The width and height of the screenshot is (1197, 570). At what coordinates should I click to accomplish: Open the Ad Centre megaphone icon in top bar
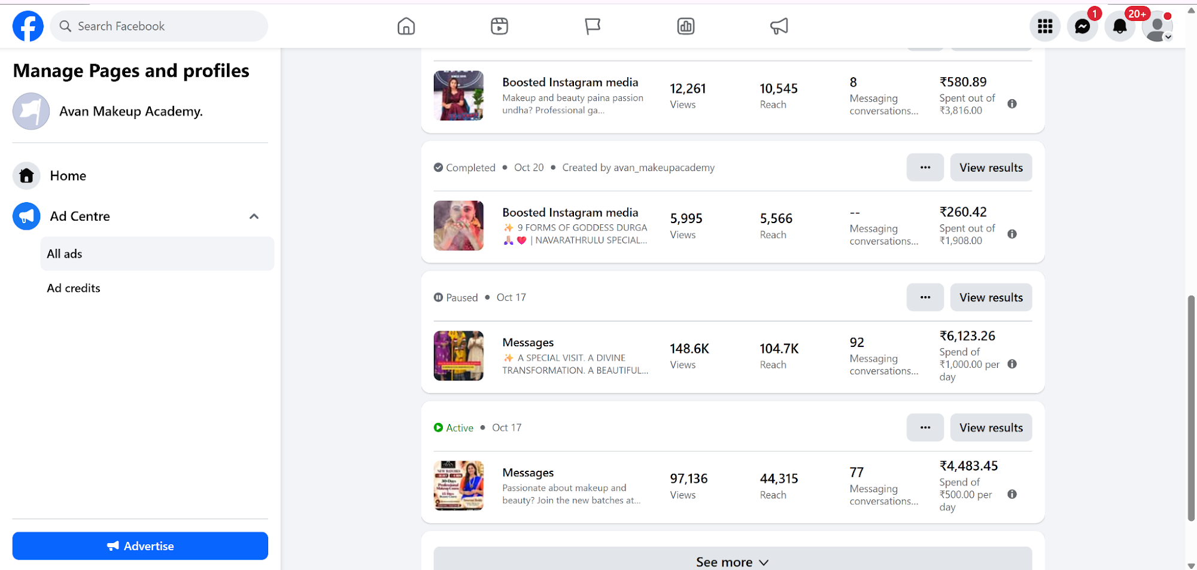779,26
